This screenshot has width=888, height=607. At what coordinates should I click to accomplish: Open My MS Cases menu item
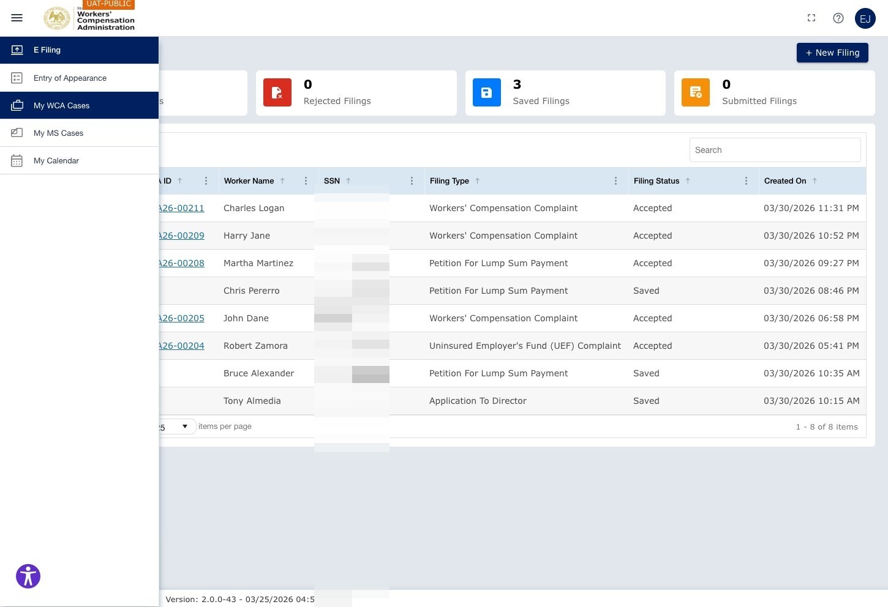[79, 133]
